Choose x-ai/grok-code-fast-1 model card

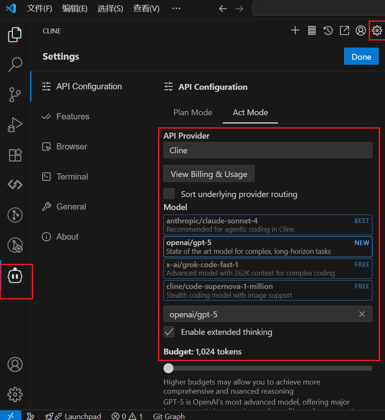(268, 269)
